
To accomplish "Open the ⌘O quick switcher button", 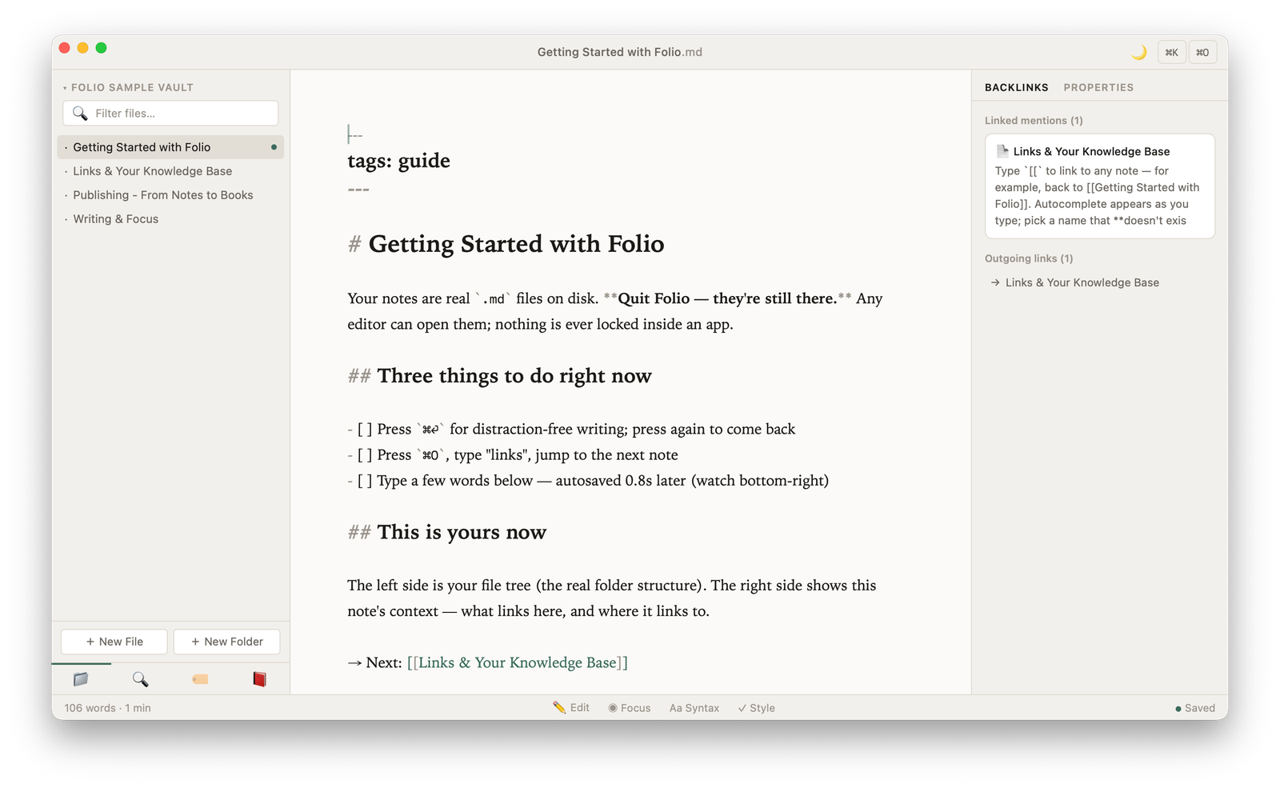I will (x=1202, y=53).
